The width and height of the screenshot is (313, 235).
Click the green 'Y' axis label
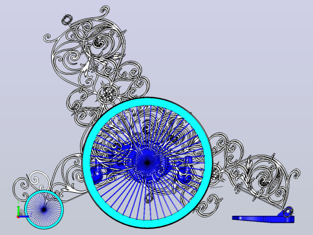[x=18, y=202]
